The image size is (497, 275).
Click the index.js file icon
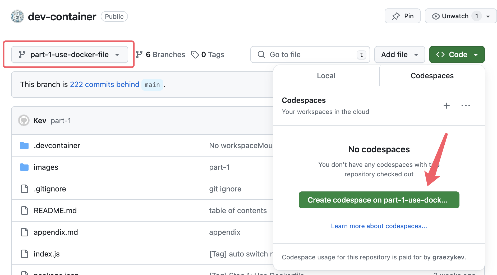(x=25, y=254)
